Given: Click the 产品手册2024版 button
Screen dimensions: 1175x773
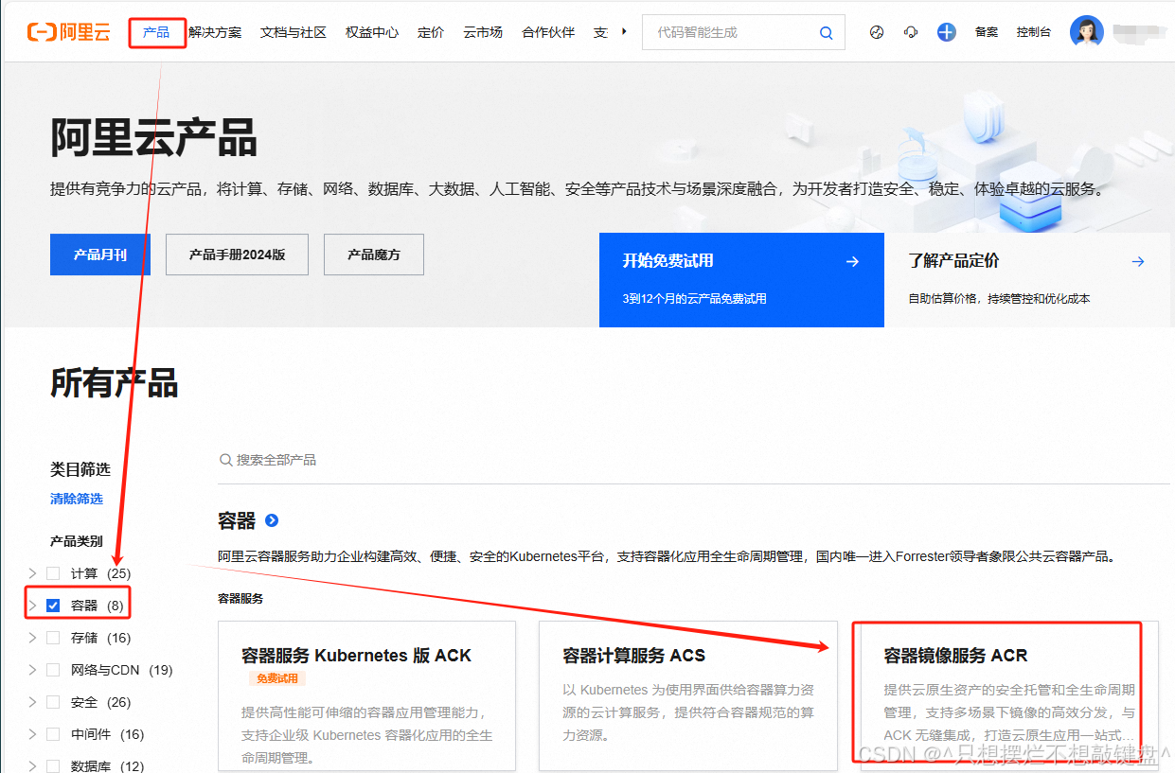Looking at the screenshot, I should coord(237,255).
